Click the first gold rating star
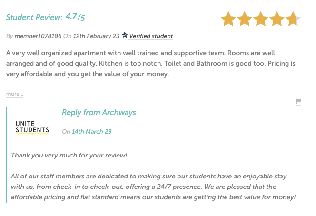316x216 pixels. pos(228,19)
